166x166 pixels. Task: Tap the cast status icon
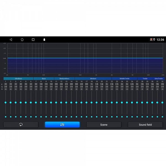[151, 40]
